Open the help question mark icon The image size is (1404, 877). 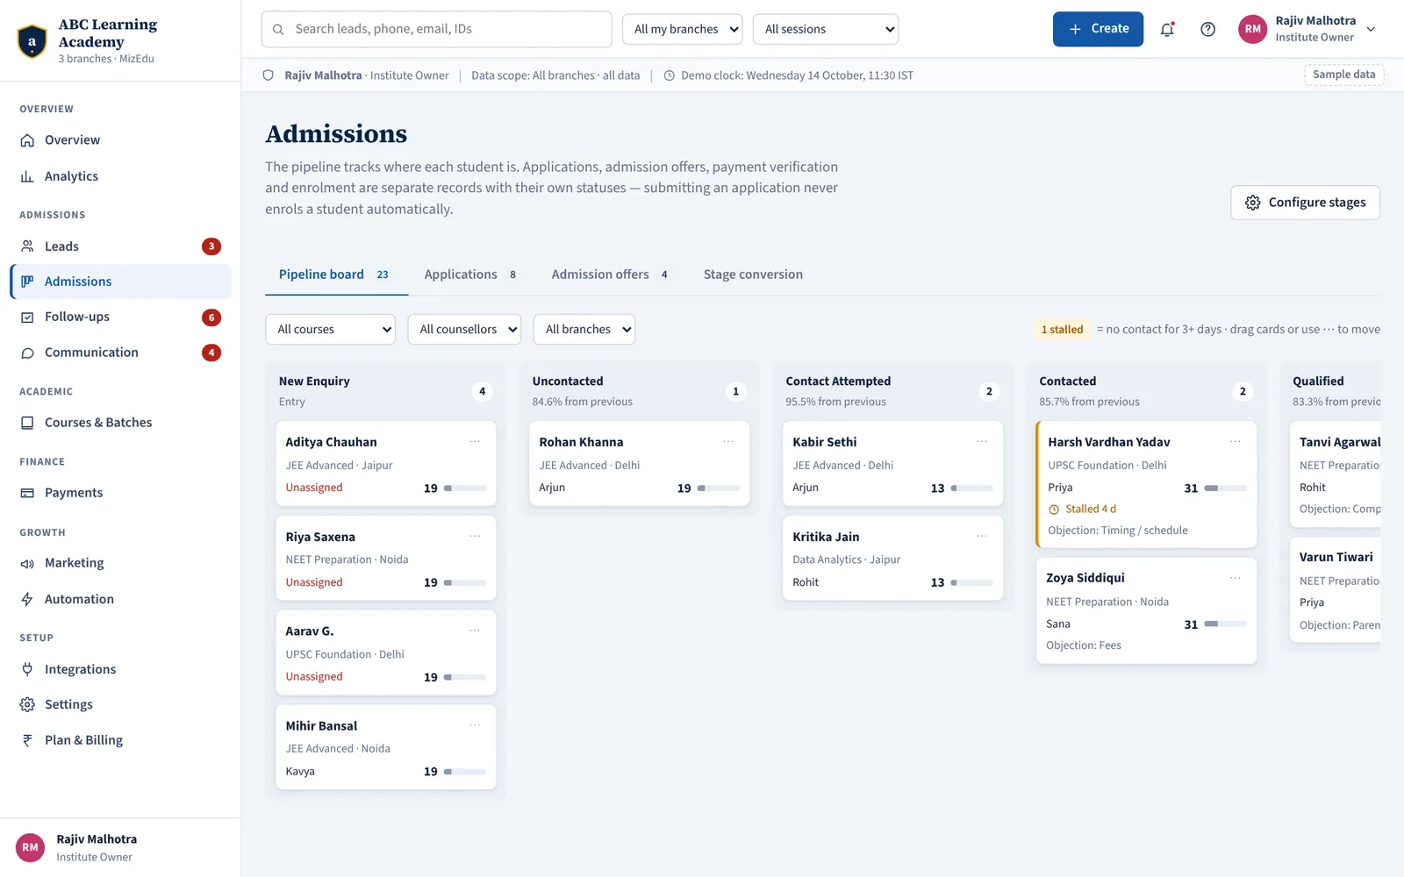[x=1208, y=29]
